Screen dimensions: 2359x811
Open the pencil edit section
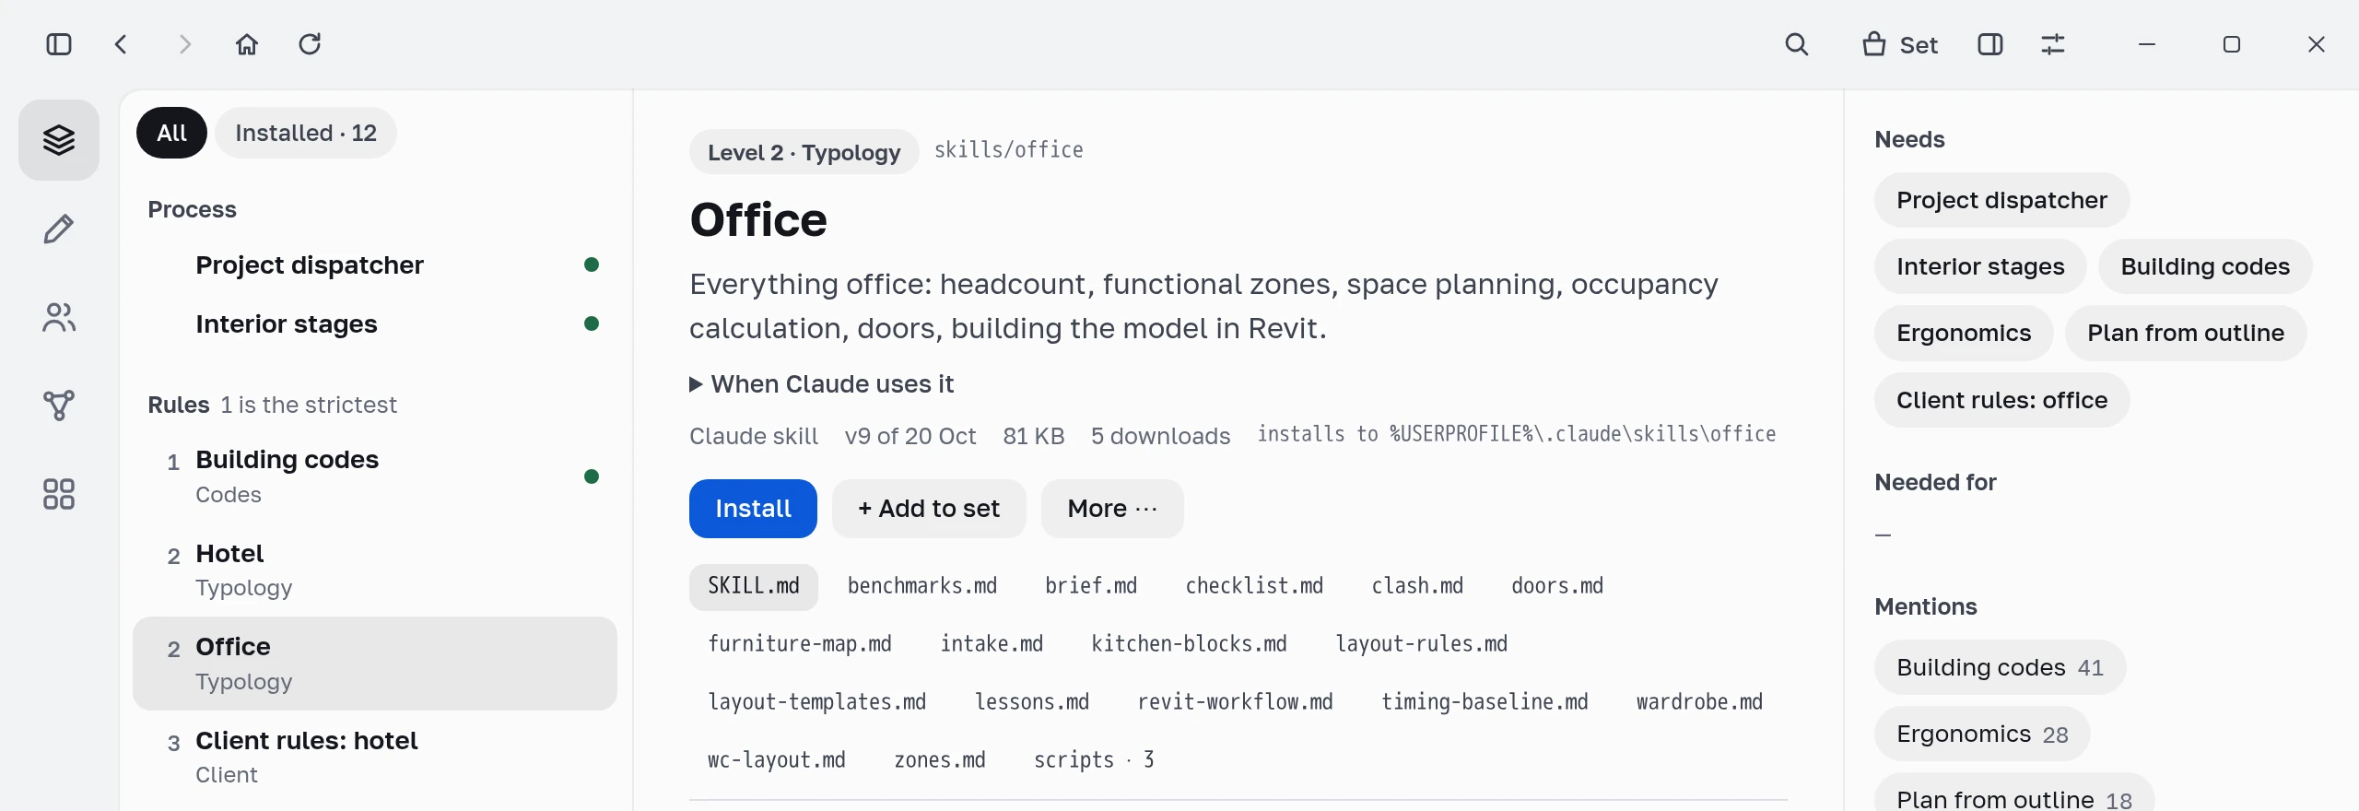click(59, 229)
